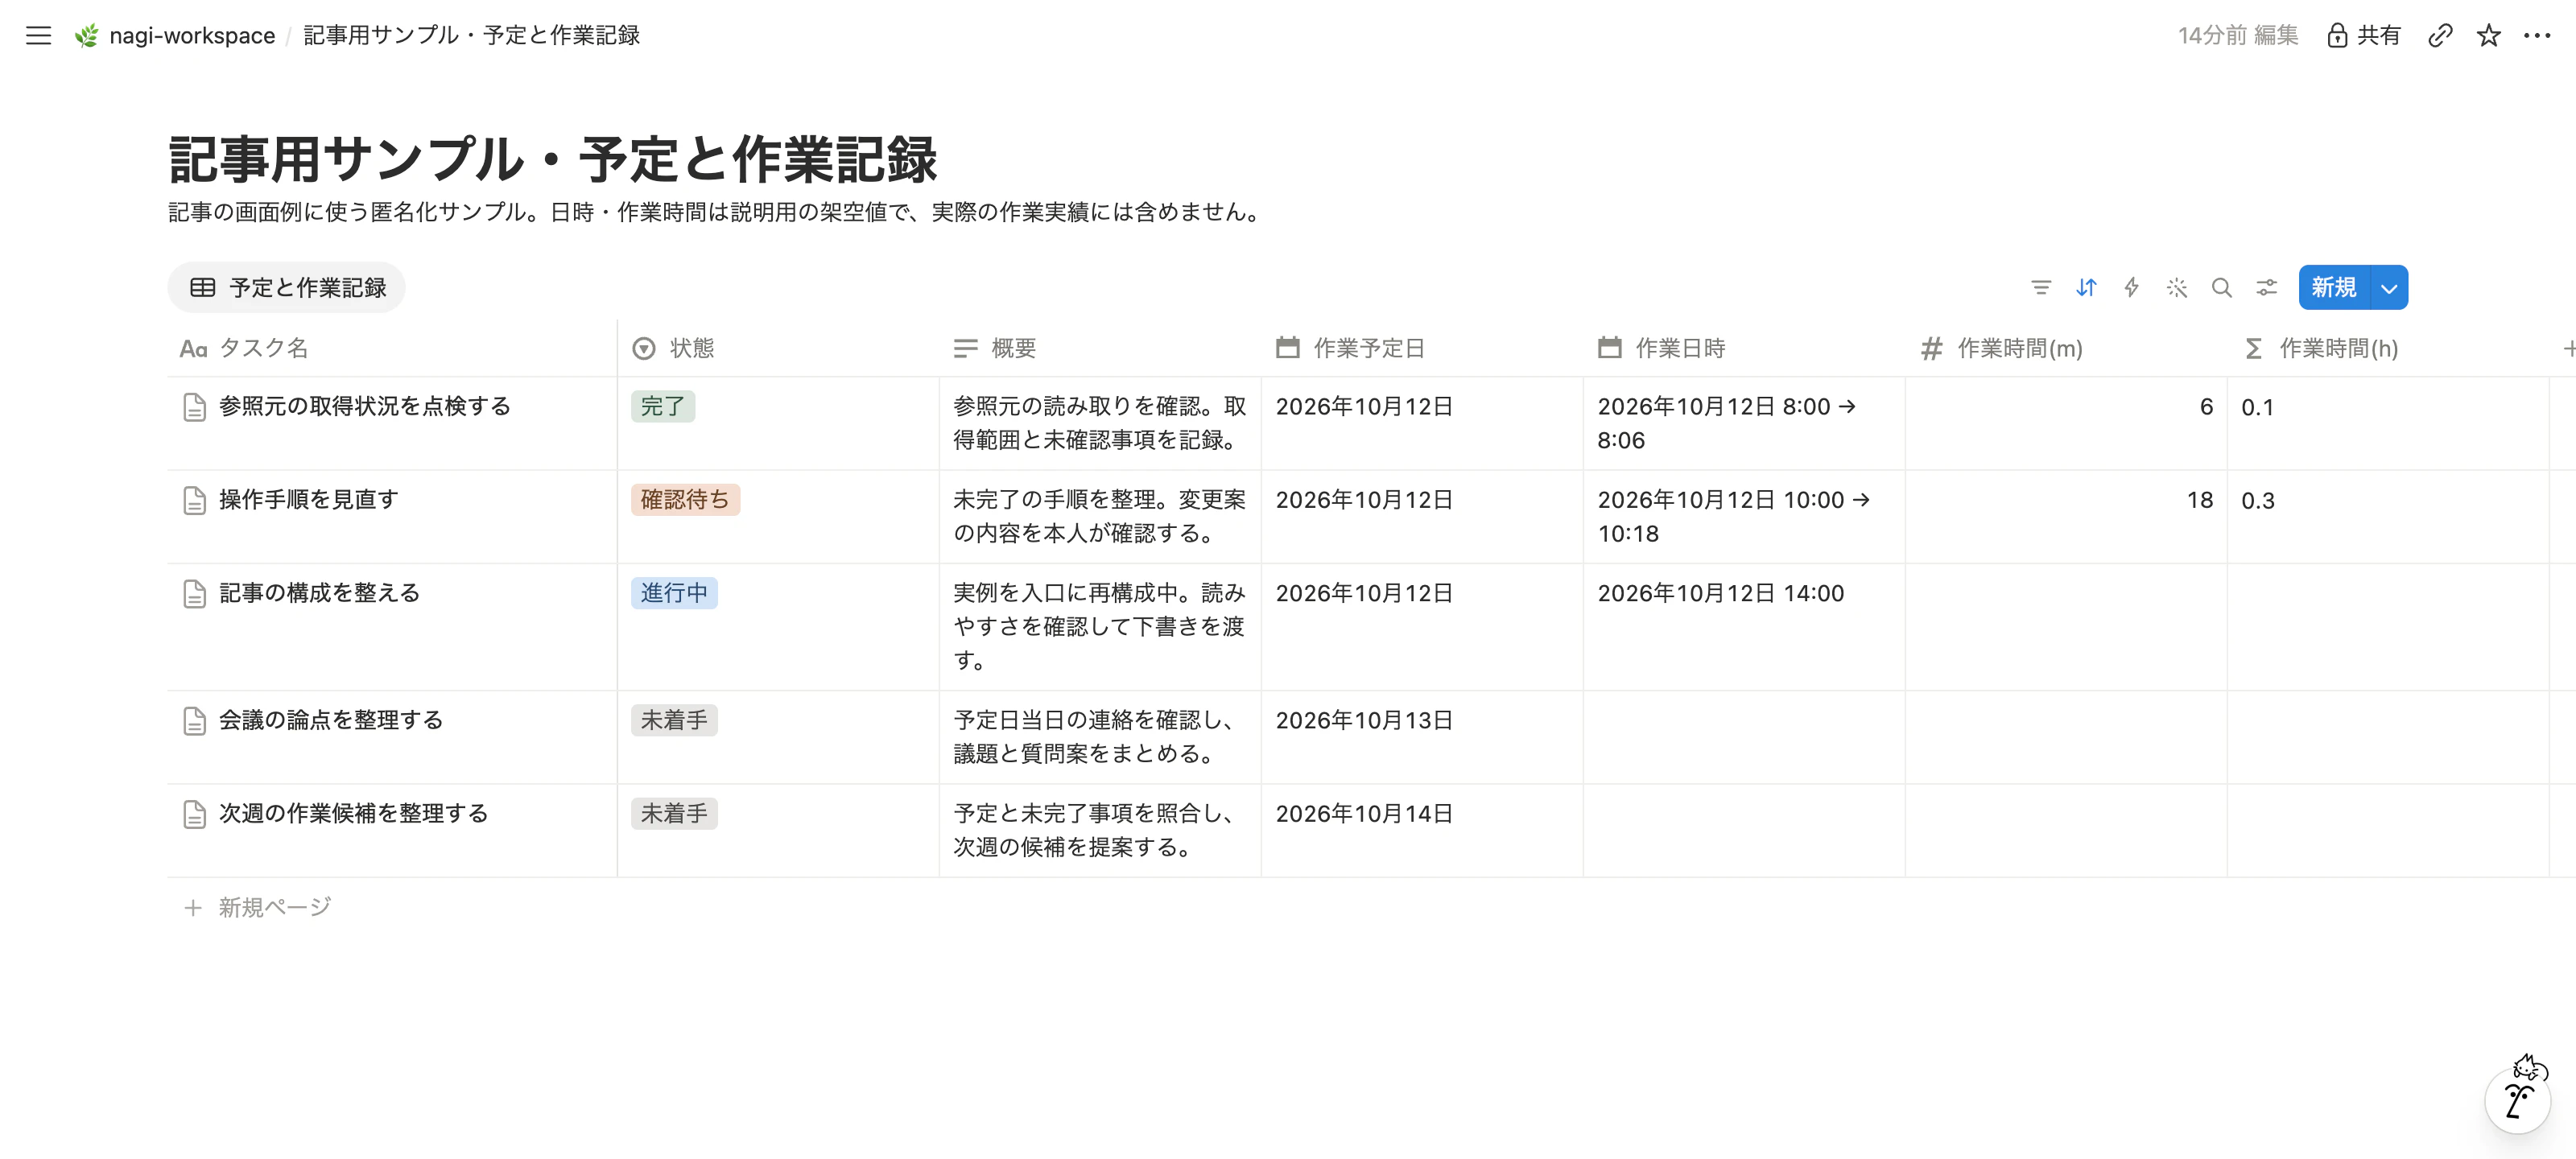
Task: Open 未着手 status of 会議の論点を整理する
Action: [x=674, y=721]
